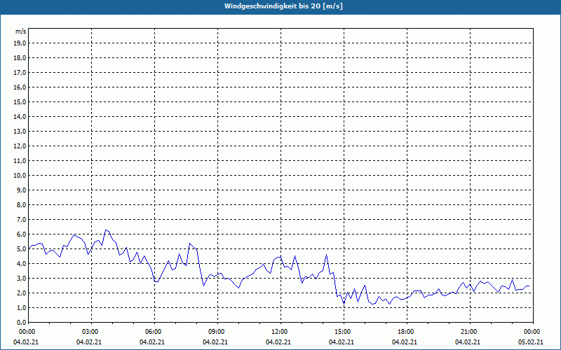Click the 06:00 time label
561x350 pixels.
click(x=154, y=332)
